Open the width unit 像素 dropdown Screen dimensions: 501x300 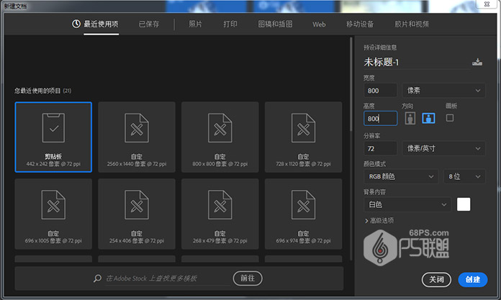(x=443, y=91)
